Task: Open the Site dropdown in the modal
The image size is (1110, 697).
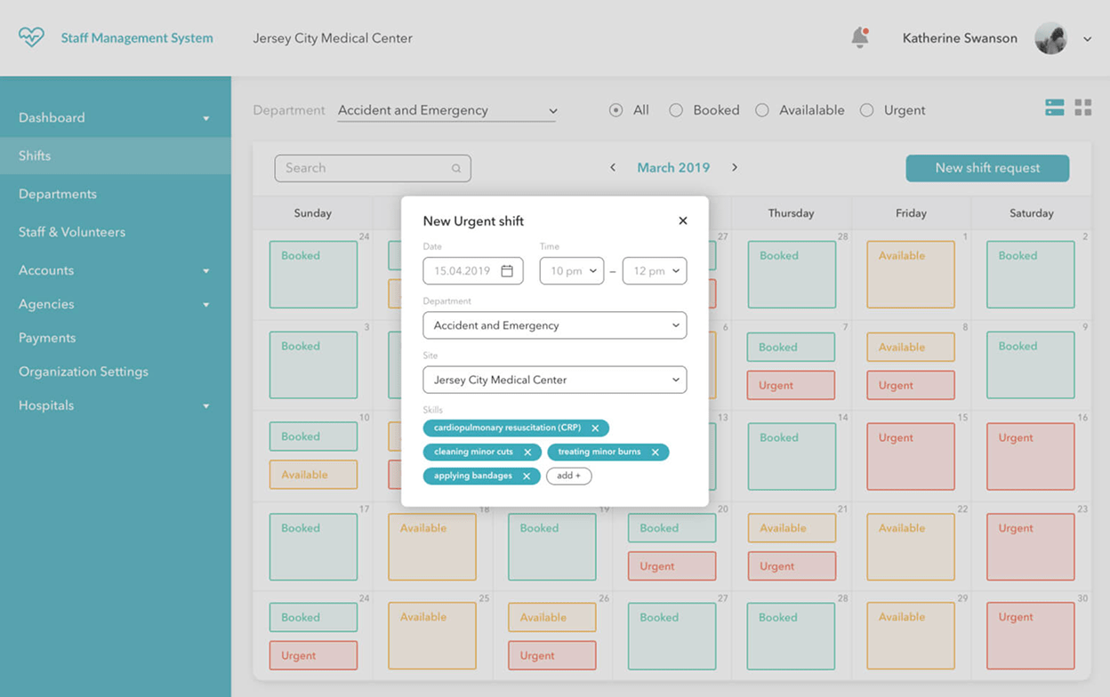Action: 554,380
